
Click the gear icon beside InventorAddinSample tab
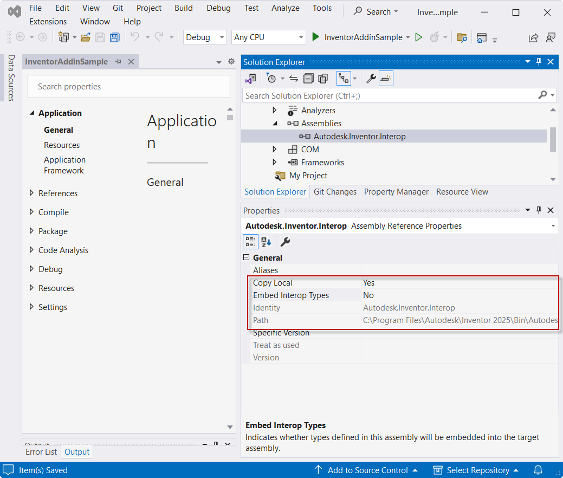pyautogui.click(x=231, y=61)
